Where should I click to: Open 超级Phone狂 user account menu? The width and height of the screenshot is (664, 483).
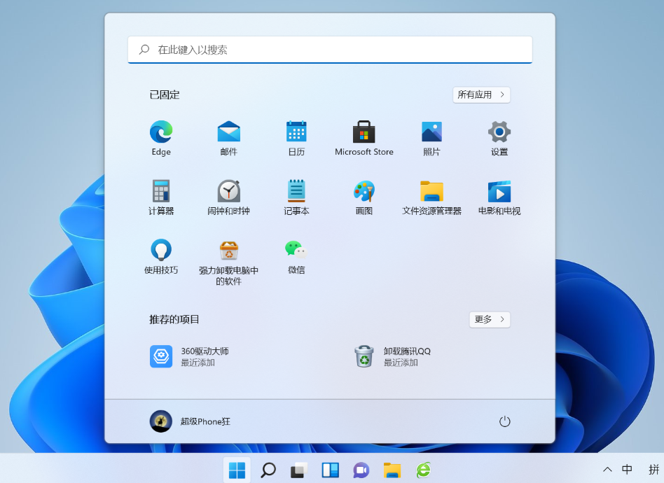(x=191, y=421)
